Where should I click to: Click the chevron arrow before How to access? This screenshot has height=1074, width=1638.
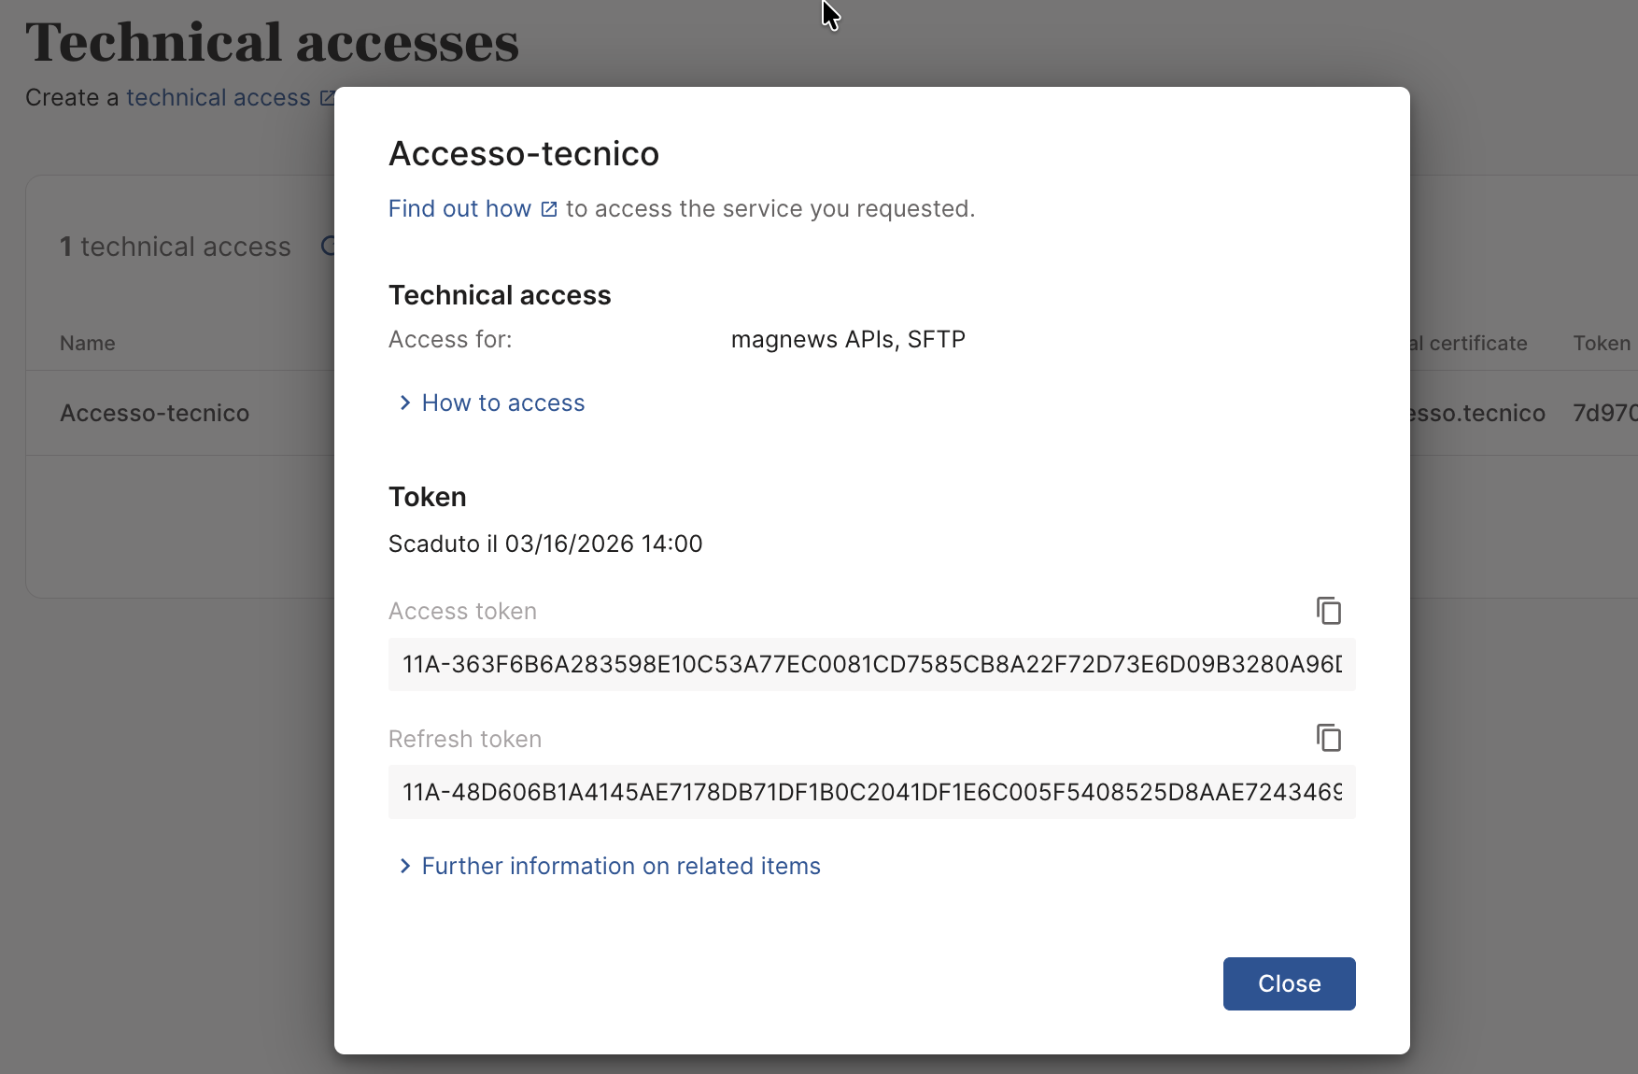click(x=404, y=403)
